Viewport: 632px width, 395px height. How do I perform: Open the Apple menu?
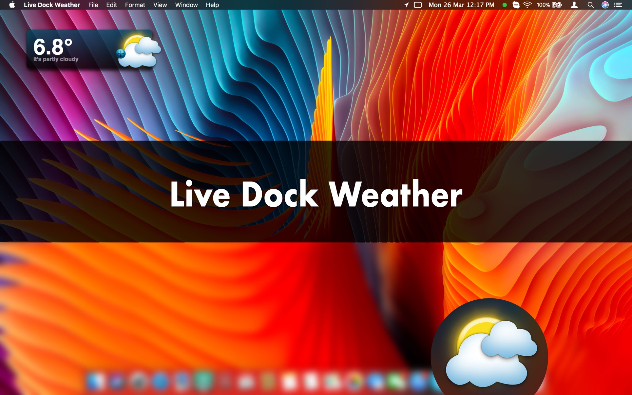tap(12, 5)
